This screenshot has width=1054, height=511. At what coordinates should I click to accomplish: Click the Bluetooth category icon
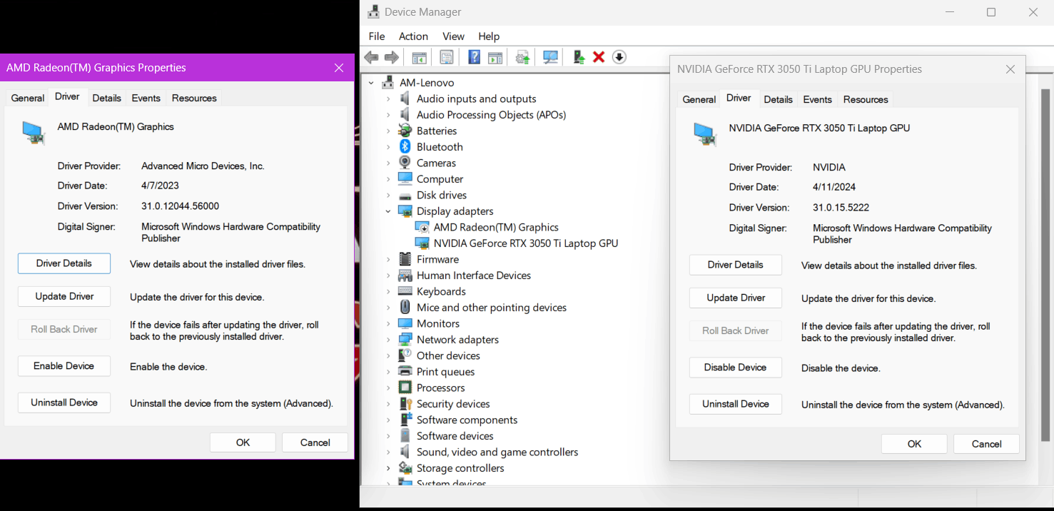(405, 146)
